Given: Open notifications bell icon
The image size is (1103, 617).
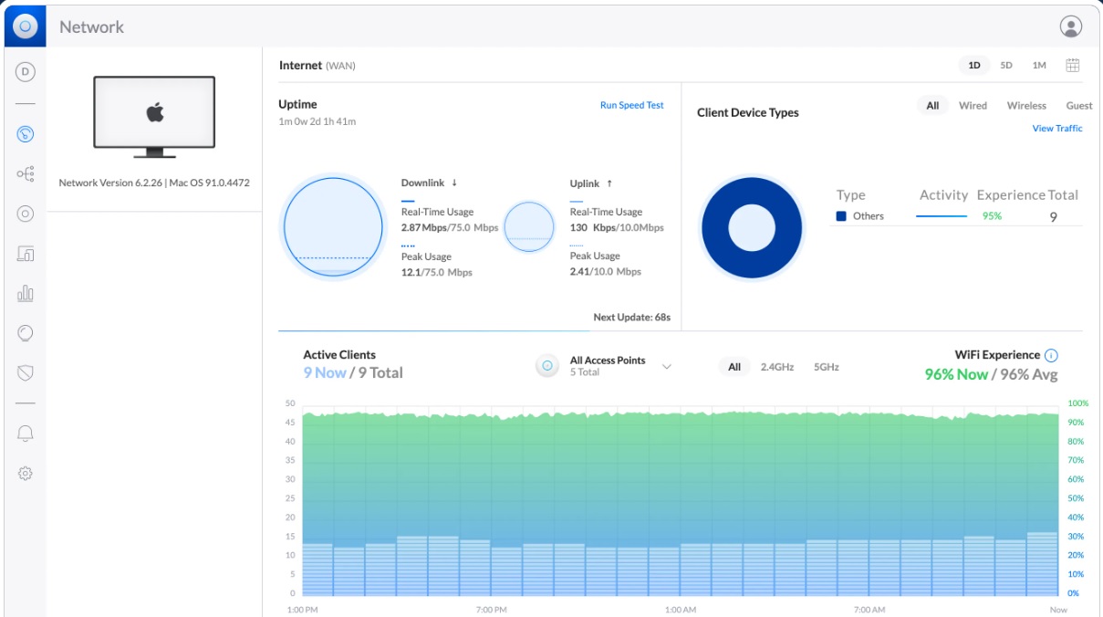Looking at the screenshot, I should (x=26, y=434).
